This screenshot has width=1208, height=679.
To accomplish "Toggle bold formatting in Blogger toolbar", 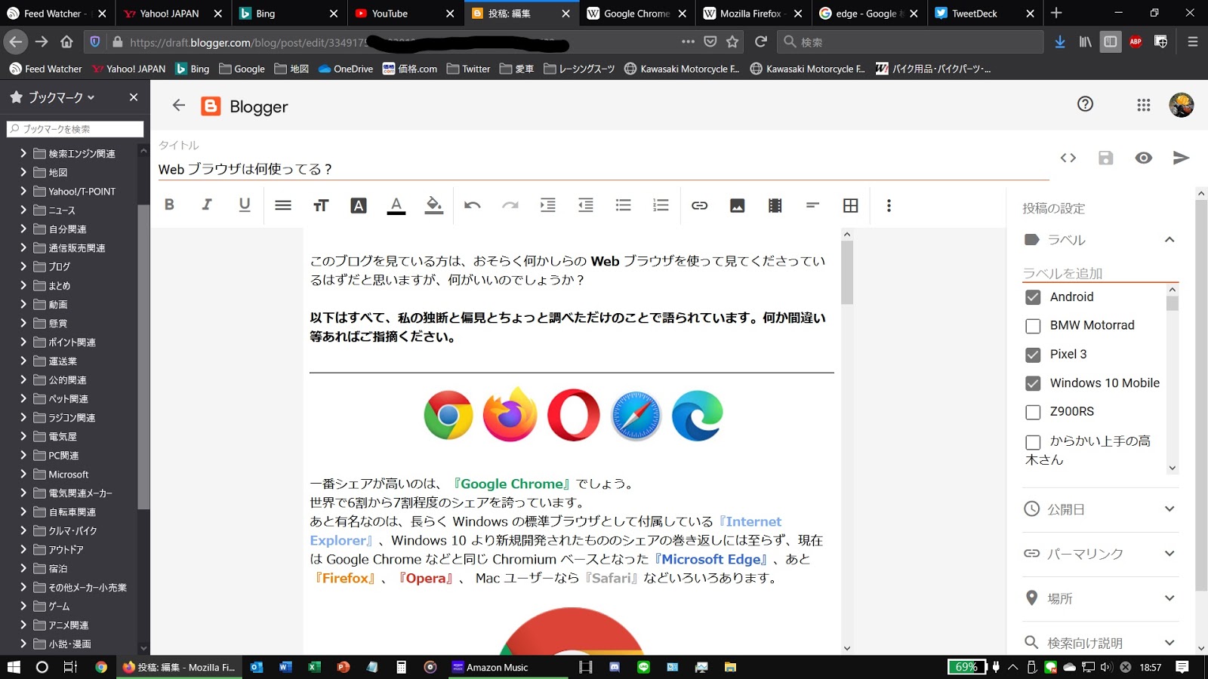I will click(169, 204).
